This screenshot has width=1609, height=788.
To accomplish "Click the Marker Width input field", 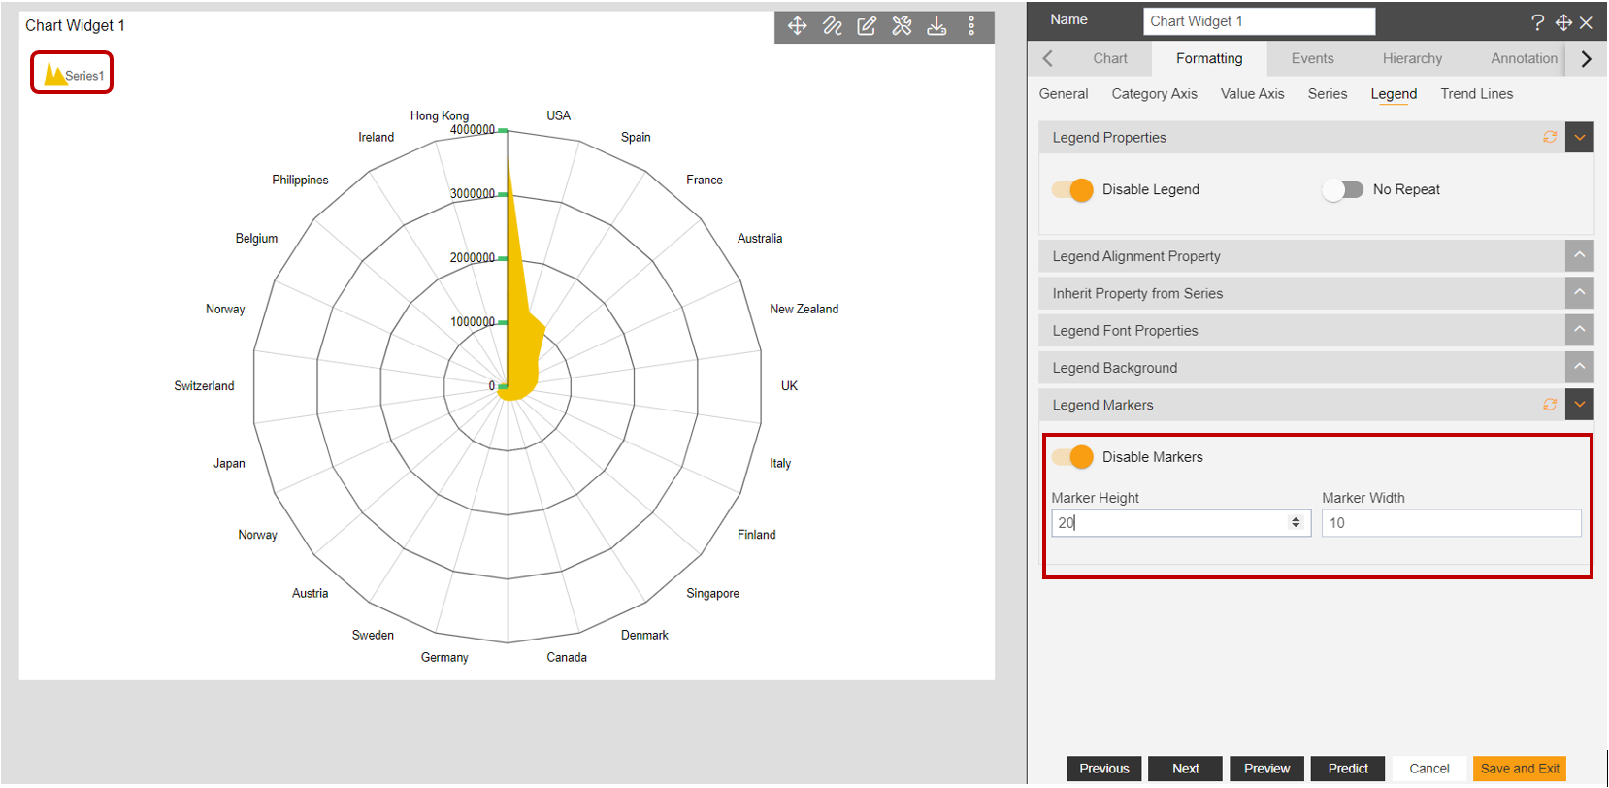I will coord(1451,523).
